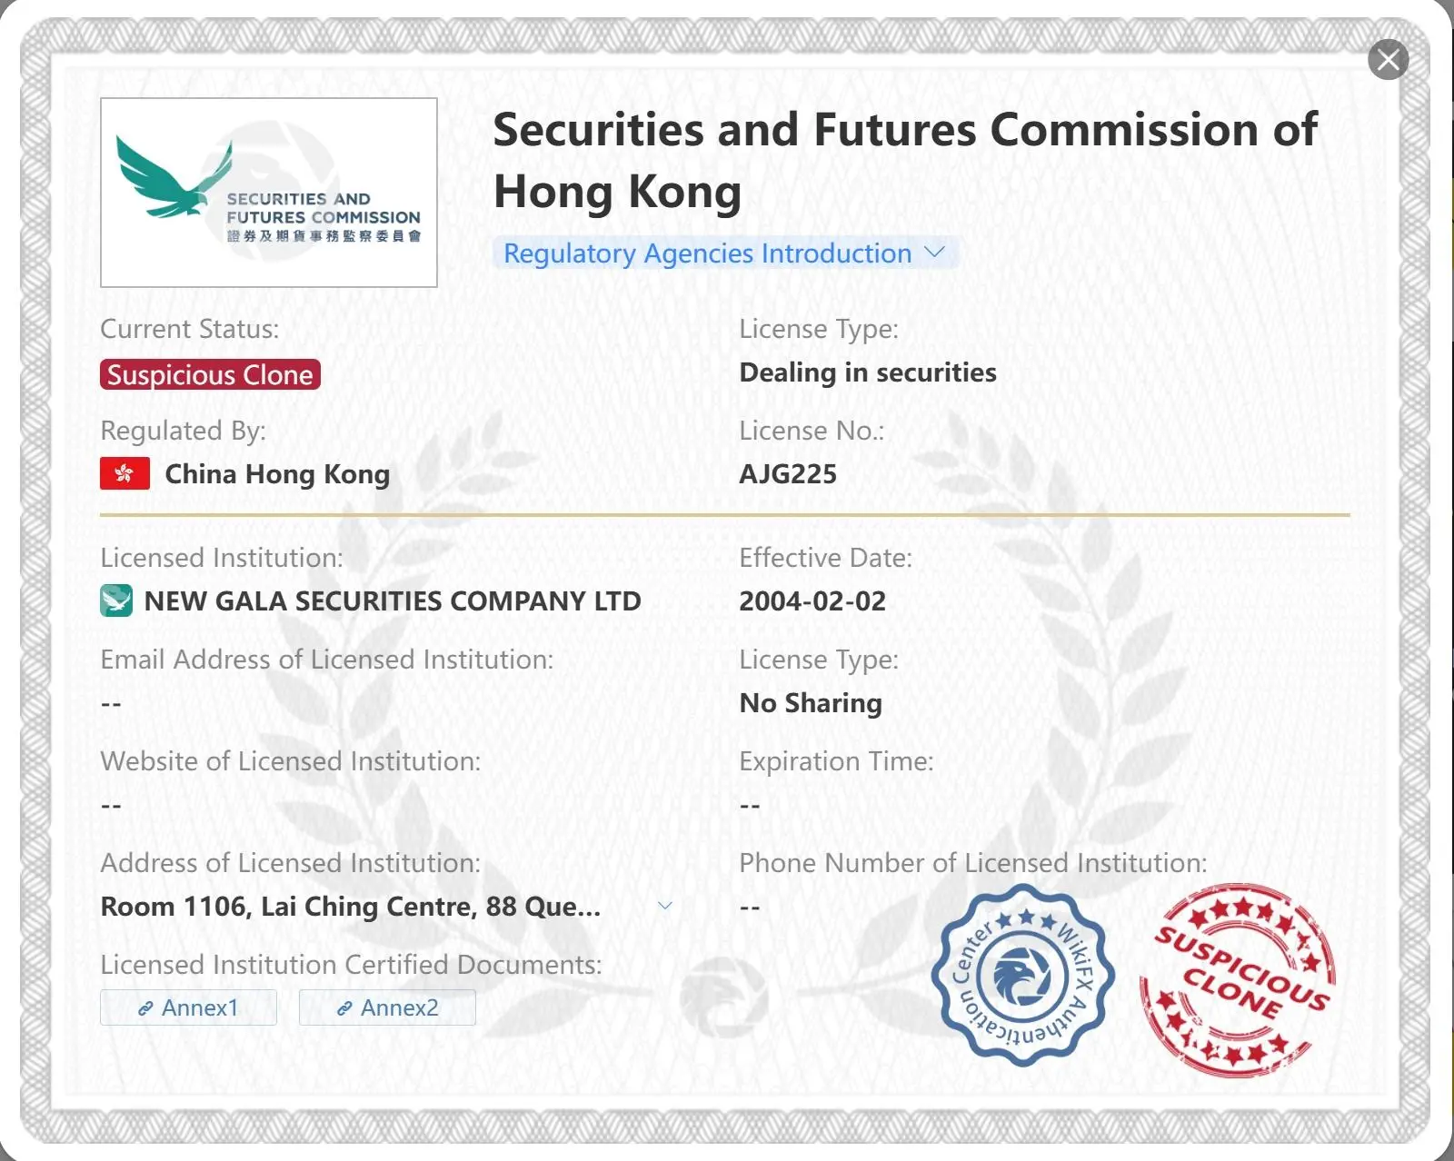Click the eagle emblem in SFC logo

(174, 177)
